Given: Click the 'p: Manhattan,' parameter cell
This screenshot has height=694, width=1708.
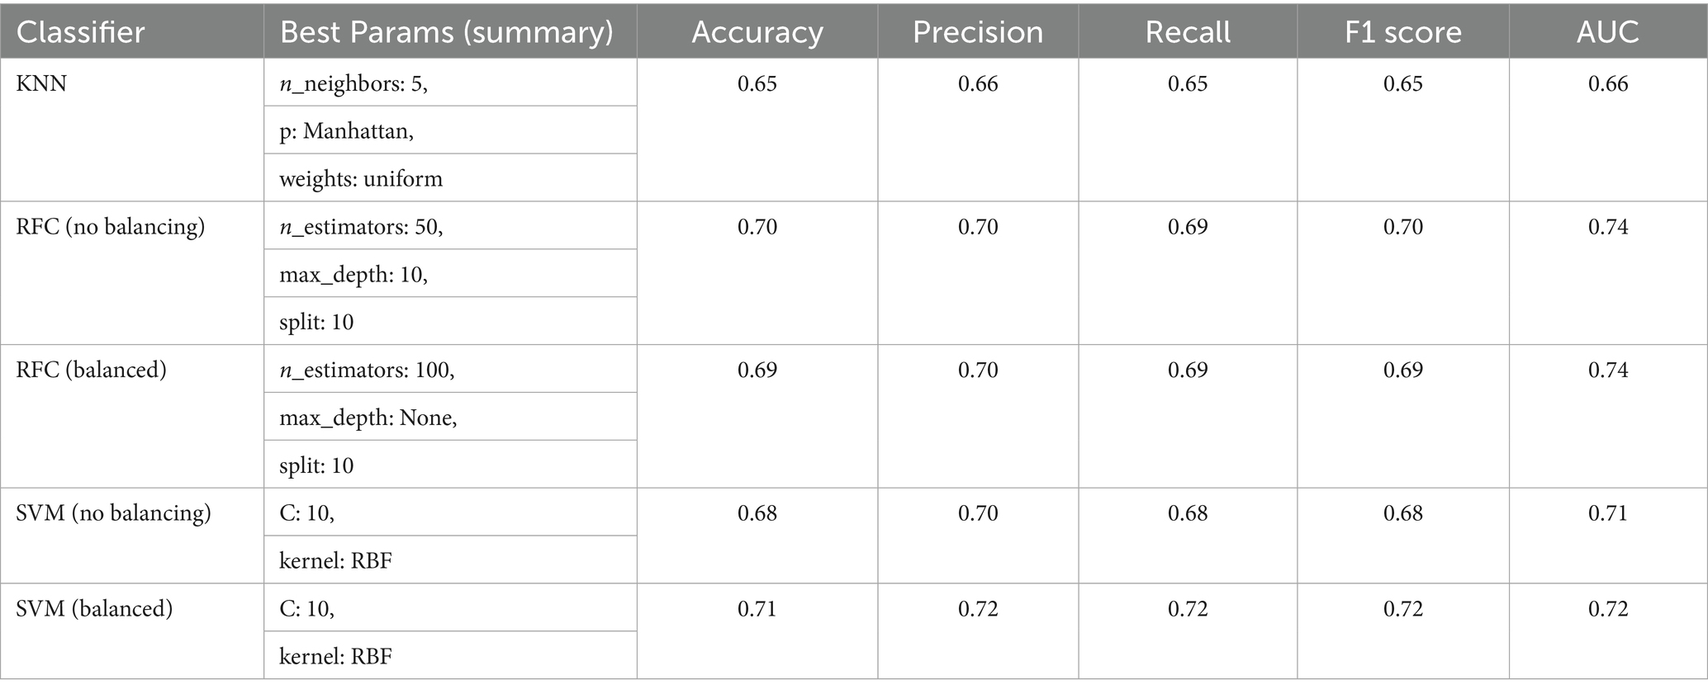Looking at the screenshot, I should (x=347, y=131).
